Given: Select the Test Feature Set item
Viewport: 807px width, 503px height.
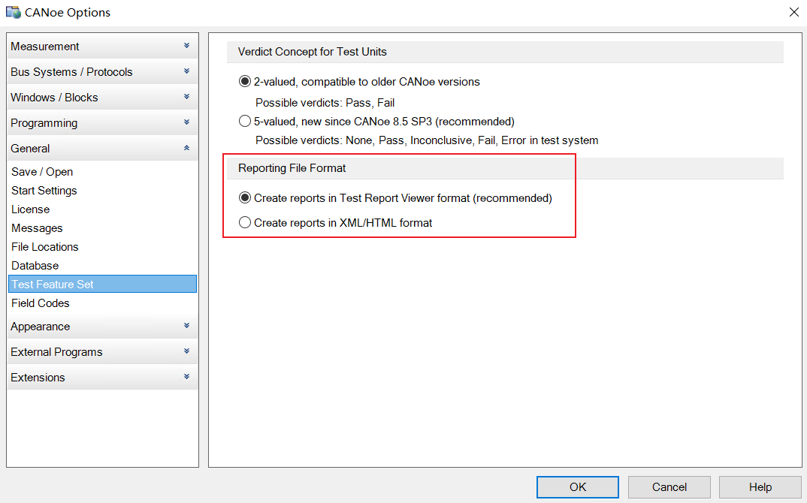Looking at the screenshot, I should click(102, 284).
